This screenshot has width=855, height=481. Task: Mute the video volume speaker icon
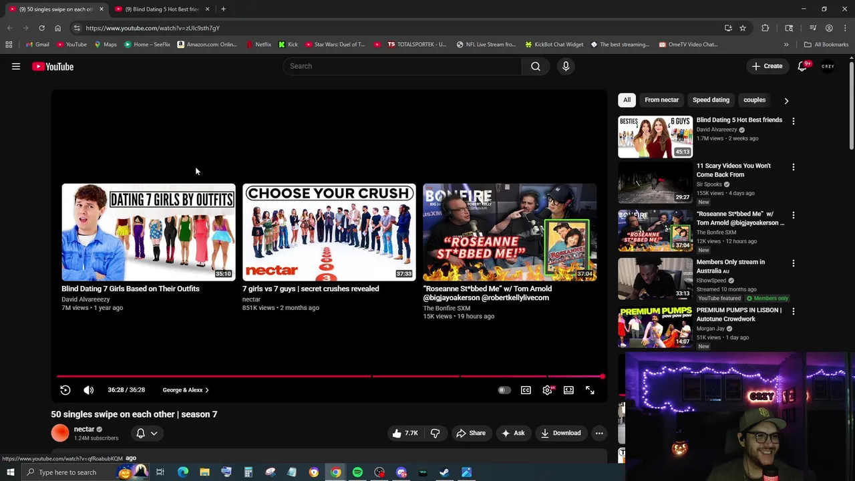[x=89, y=390]
